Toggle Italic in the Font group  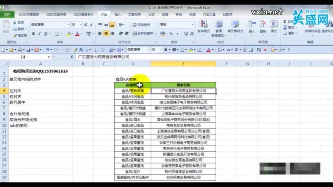(39, 34)
